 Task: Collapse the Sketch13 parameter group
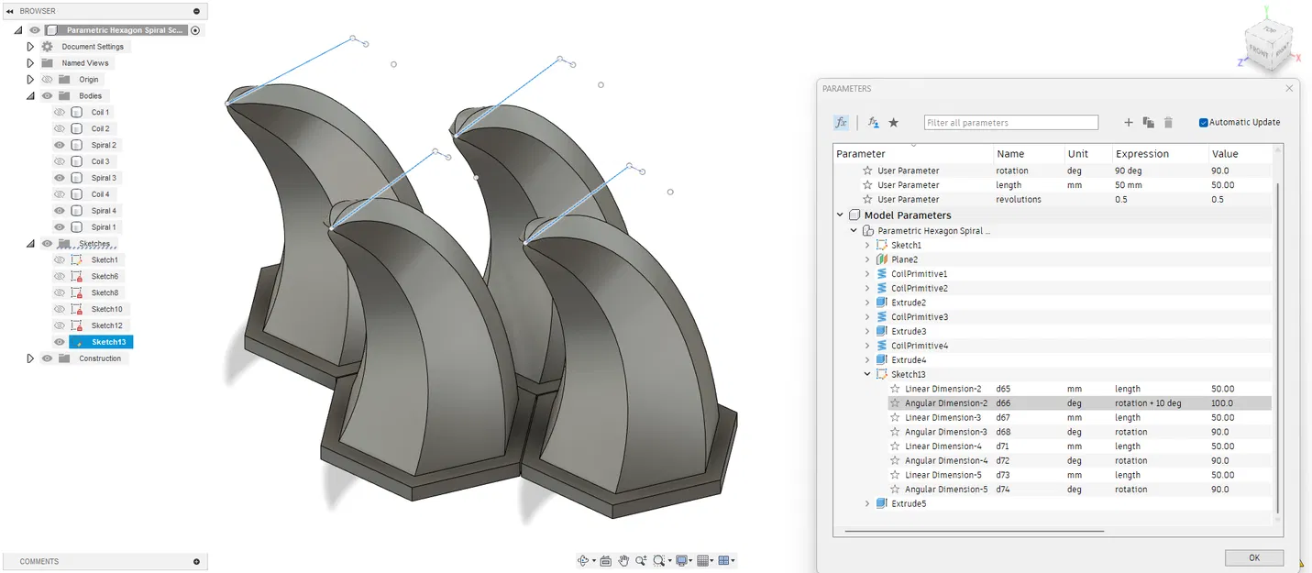point(867,374)
